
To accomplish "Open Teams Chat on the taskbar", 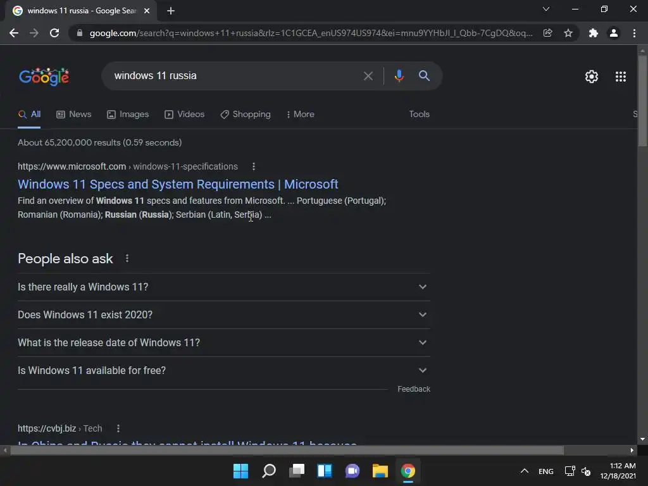I will pyautogui.click(x=352, y=471).
